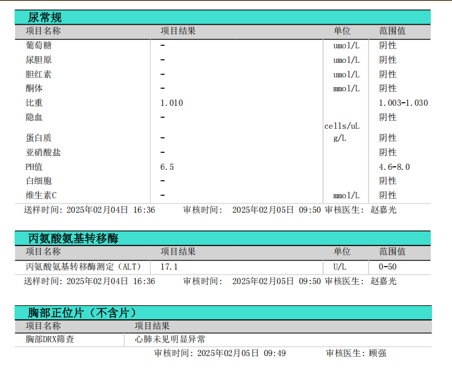Select the reference range 1.003-1.030
This screenshot has width=452, height=390.
tap(403, 103)
